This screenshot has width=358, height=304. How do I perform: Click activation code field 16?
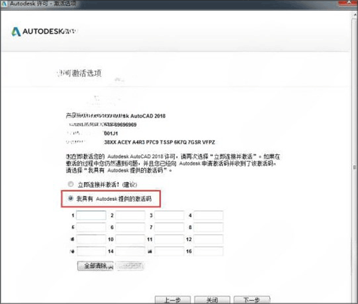click(208, 251)
